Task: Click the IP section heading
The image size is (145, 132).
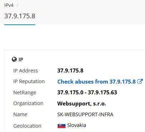Action: [21, 60]
